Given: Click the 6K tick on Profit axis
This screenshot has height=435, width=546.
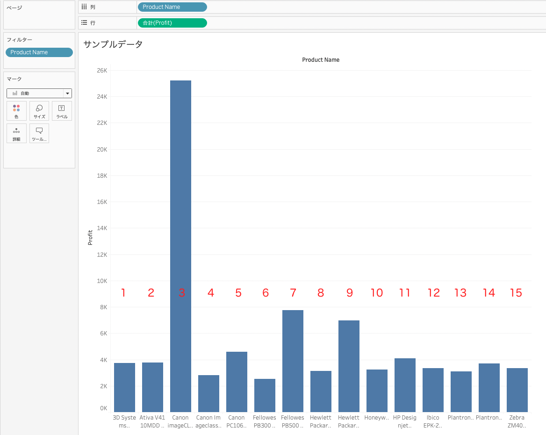Looking at the screenshot, I should pos(103,333).
